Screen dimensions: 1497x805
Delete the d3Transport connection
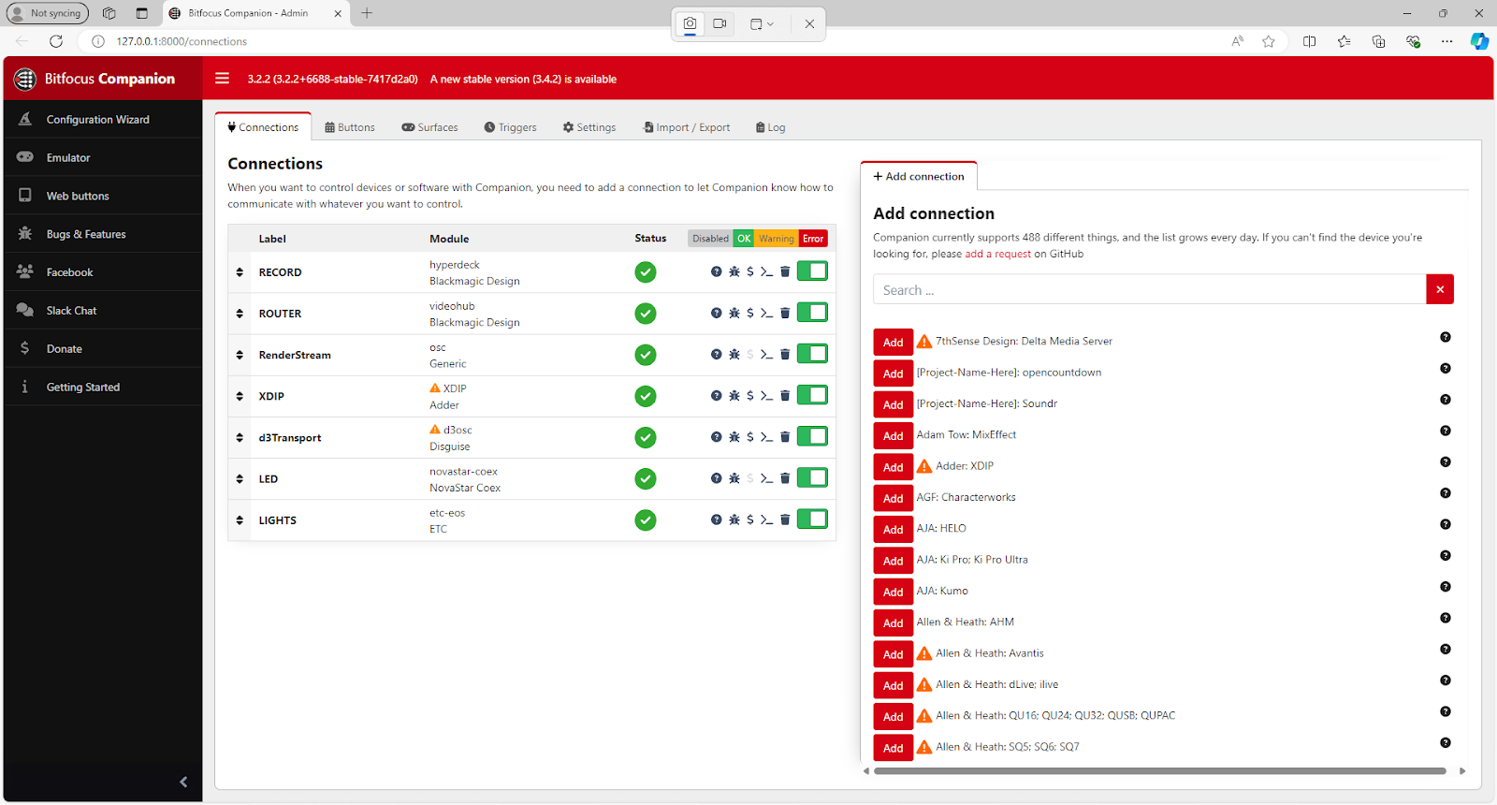785,437
